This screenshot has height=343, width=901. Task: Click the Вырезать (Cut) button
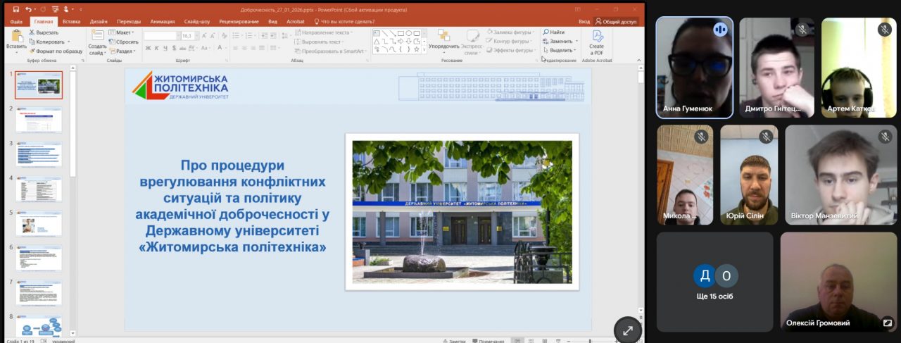click(43, 32)
